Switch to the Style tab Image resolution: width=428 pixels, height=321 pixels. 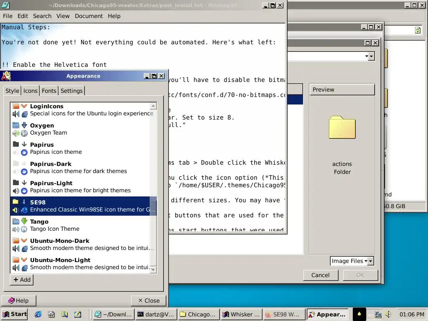[x=12, y=91]
